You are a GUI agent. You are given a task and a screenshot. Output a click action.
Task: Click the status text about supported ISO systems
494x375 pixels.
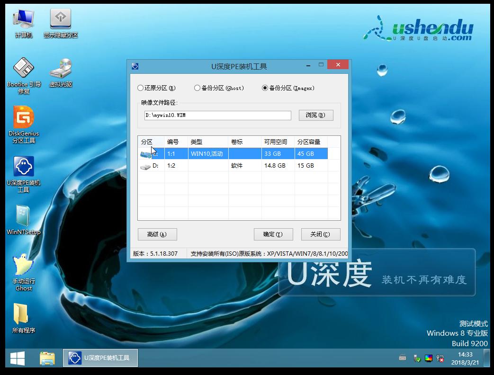click(x=269, y=253)
